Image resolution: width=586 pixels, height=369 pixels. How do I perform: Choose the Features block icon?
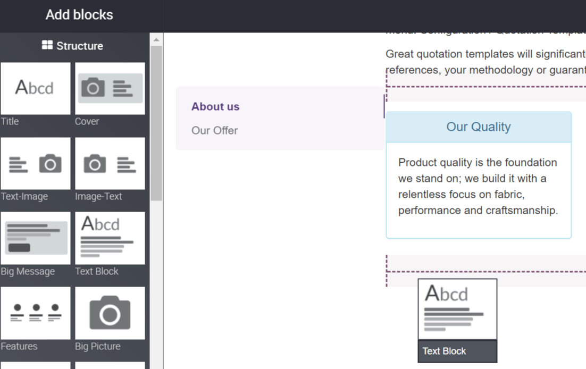click(x=35, y=313)
